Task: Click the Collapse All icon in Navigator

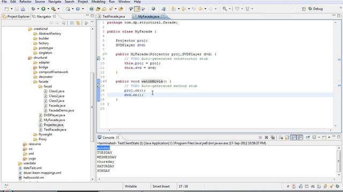Action: tap(72, 23)
